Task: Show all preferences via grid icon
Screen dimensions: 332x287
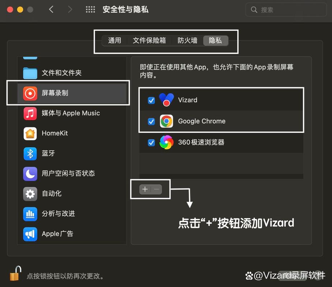Action: point(90,10)
